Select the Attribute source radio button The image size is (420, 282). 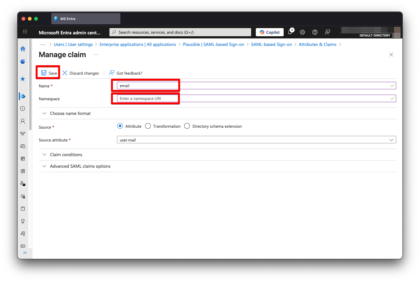click(120, 126)
